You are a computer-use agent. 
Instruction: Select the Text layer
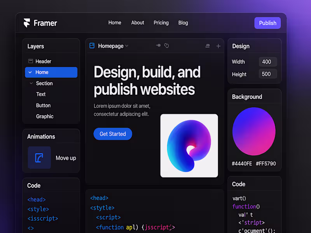41,94
